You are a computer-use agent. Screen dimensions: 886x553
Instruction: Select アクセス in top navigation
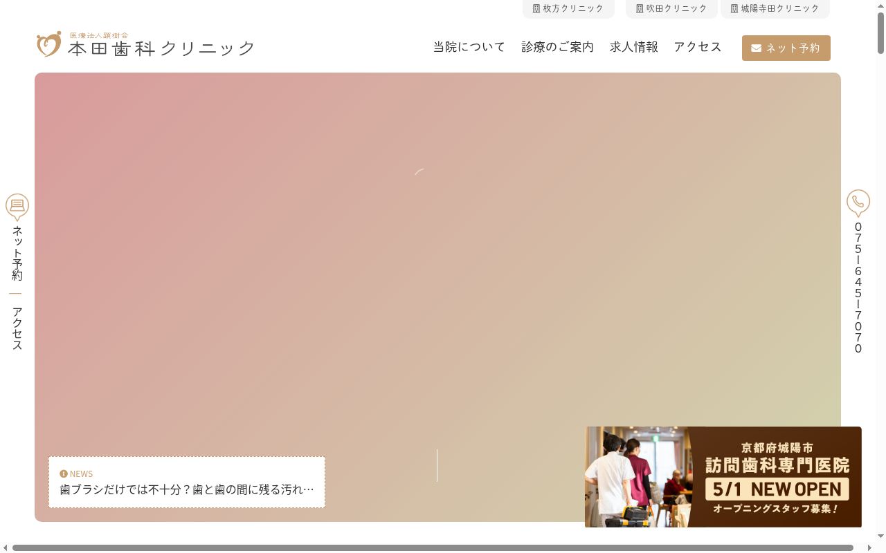[698, 47]
